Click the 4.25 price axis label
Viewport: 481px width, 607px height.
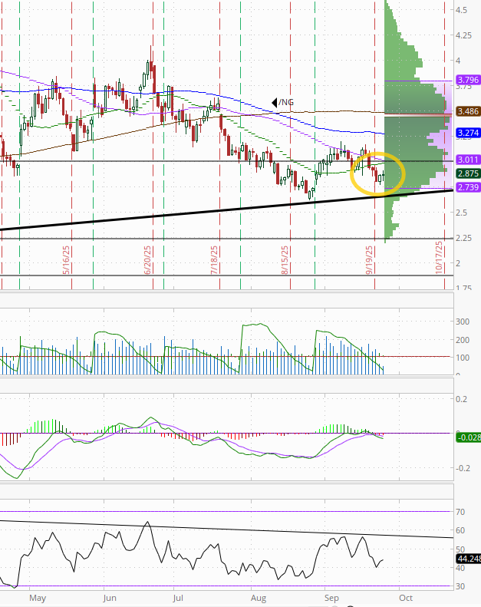tap(463, 35)
